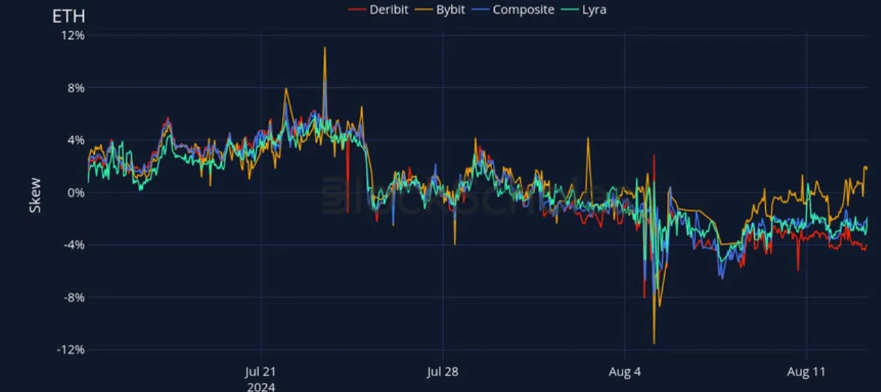
Task: Click the Skew y-axis label
Action: coord(35,195)
